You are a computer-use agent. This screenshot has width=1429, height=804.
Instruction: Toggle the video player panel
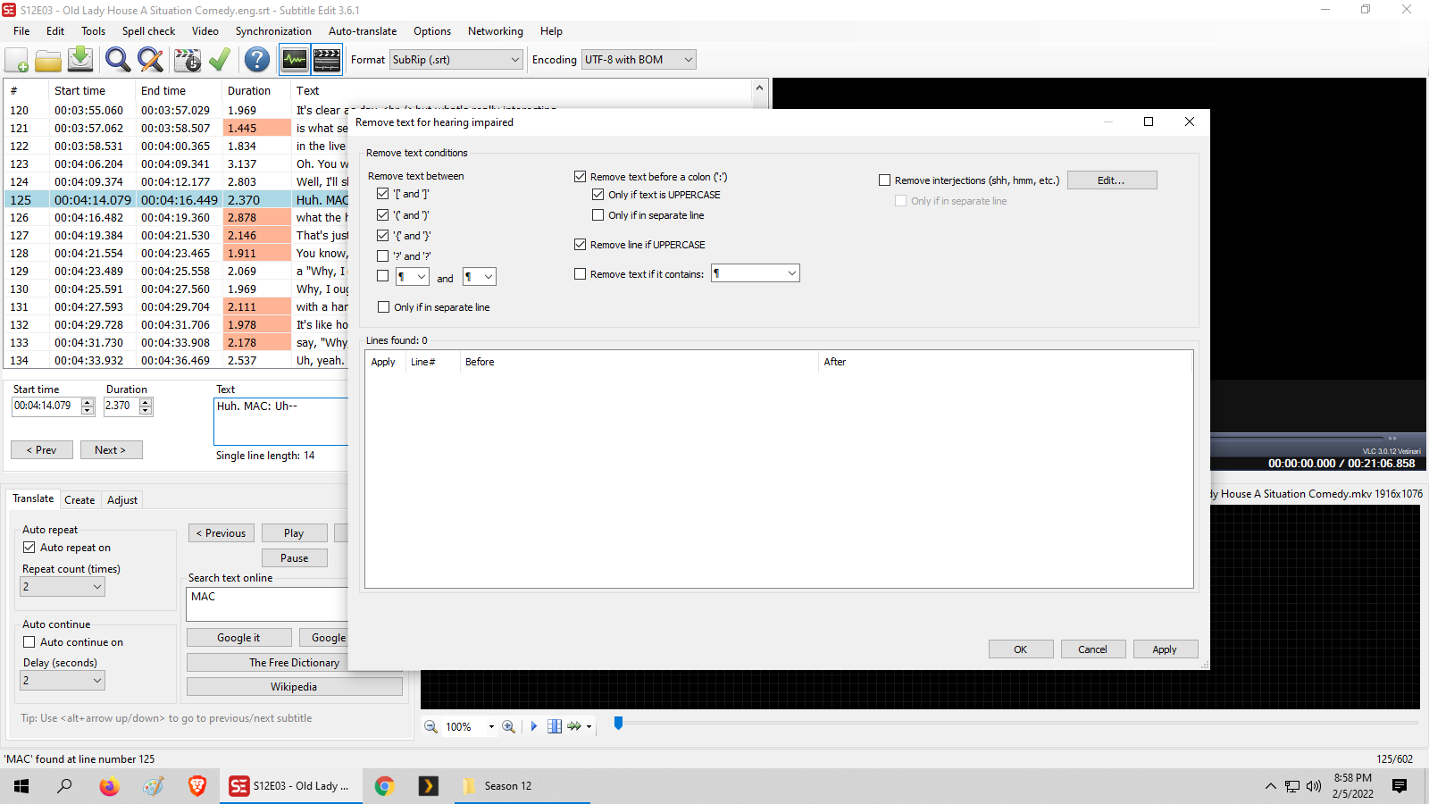pos(327,59)
